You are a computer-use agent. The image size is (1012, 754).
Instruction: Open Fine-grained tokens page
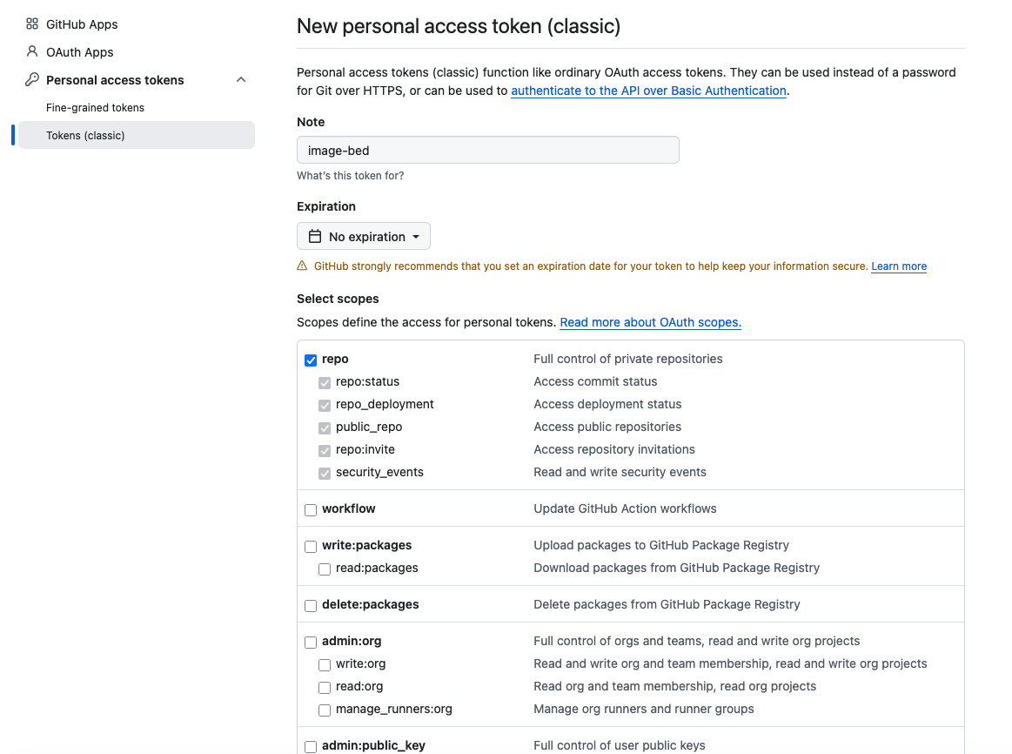(x=95, y=108)
